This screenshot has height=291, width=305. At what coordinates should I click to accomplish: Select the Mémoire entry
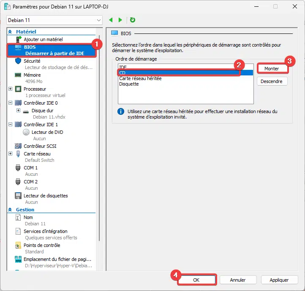point(32,75)
